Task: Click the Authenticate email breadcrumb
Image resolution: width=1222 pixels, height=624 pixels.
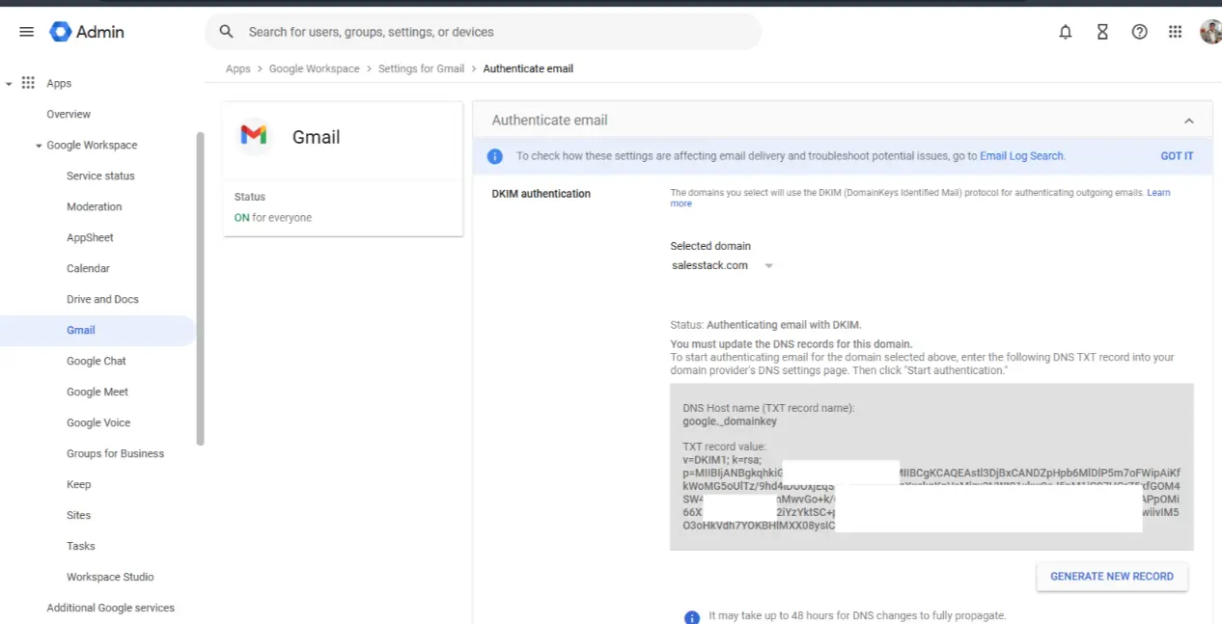Action: 528,68
